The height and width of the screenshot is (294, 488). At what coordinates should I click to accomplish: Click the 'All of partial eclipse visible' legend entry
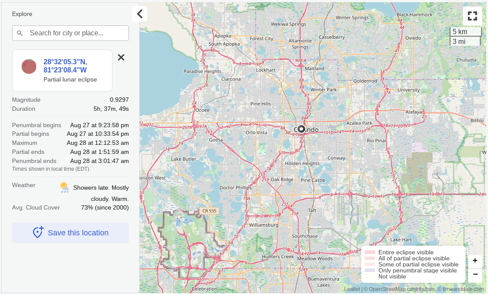pyautogui.click(x=413, y=259)
